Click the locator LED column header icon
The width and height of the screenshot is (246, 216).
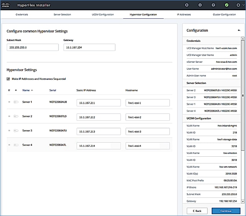click(16, 90)
